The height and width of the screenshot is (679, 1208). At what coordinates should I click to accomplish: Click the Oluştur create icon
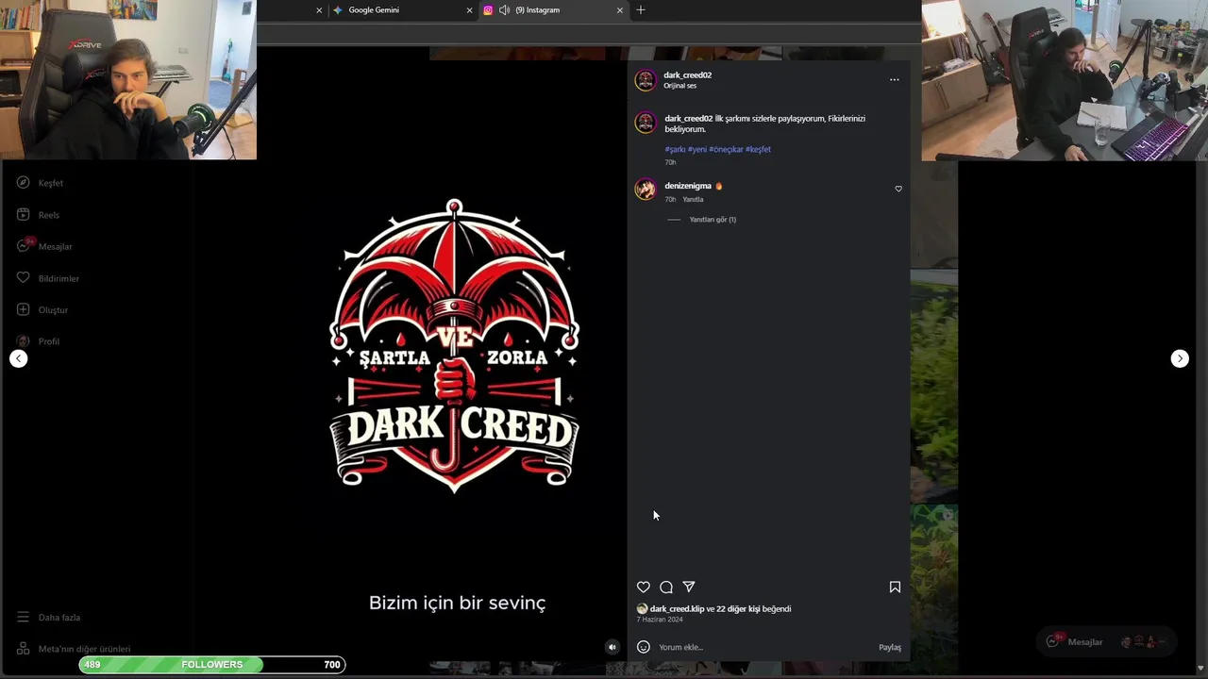(x=24, y=309)
